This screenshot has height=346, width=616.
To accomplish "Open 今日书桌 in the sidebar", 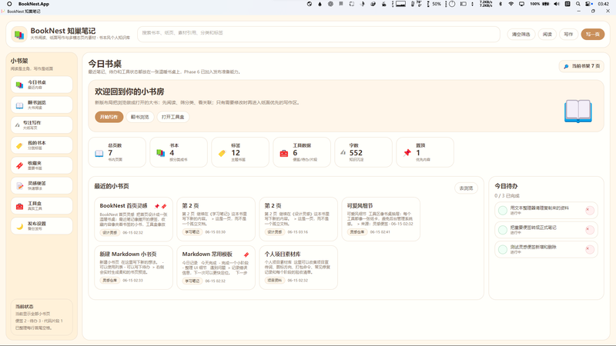I will (x=42, y=85).
